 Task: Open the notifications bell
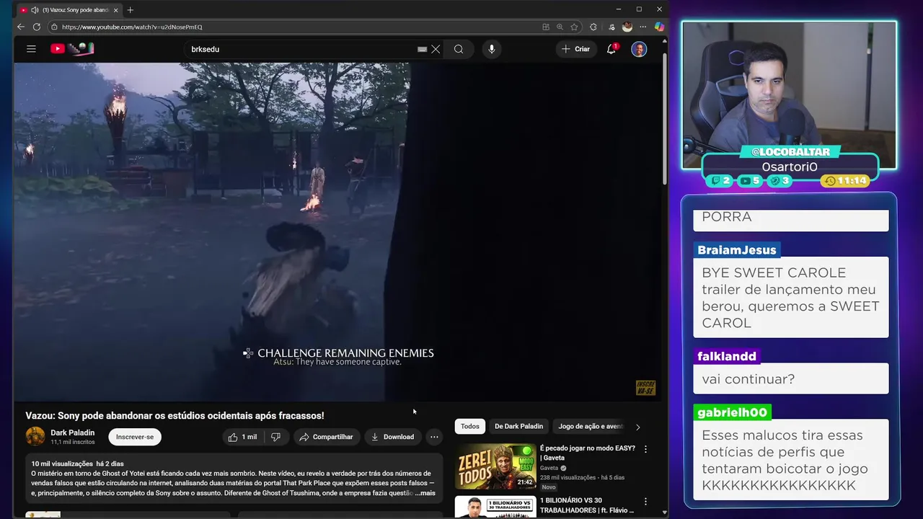pyautogui.click(x=611, y=49)
